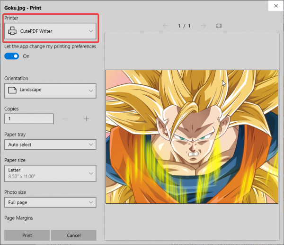Click the Copies number input field
This screenshot has height=245, width=284.
click(28, 119)
